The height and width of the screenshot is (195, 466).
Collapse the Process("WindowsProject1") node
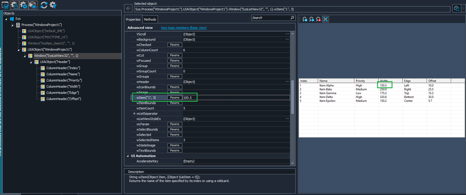(x=13, y=25)
